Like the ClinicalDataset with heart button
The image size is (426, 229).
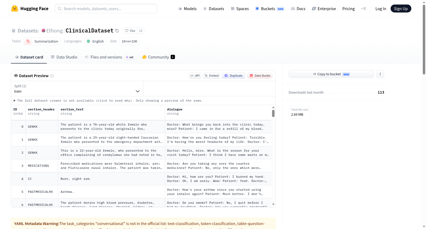(130, 31)
